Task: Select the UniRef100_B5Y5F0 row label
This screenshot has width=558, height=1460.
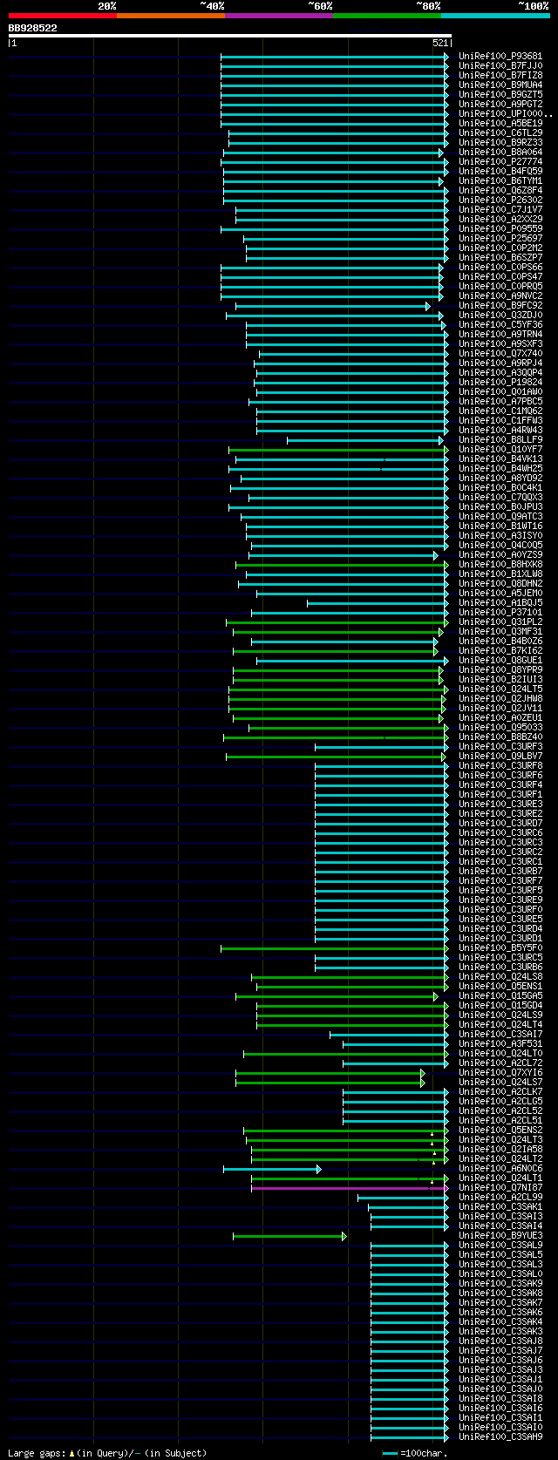Action: pos(500,948)
